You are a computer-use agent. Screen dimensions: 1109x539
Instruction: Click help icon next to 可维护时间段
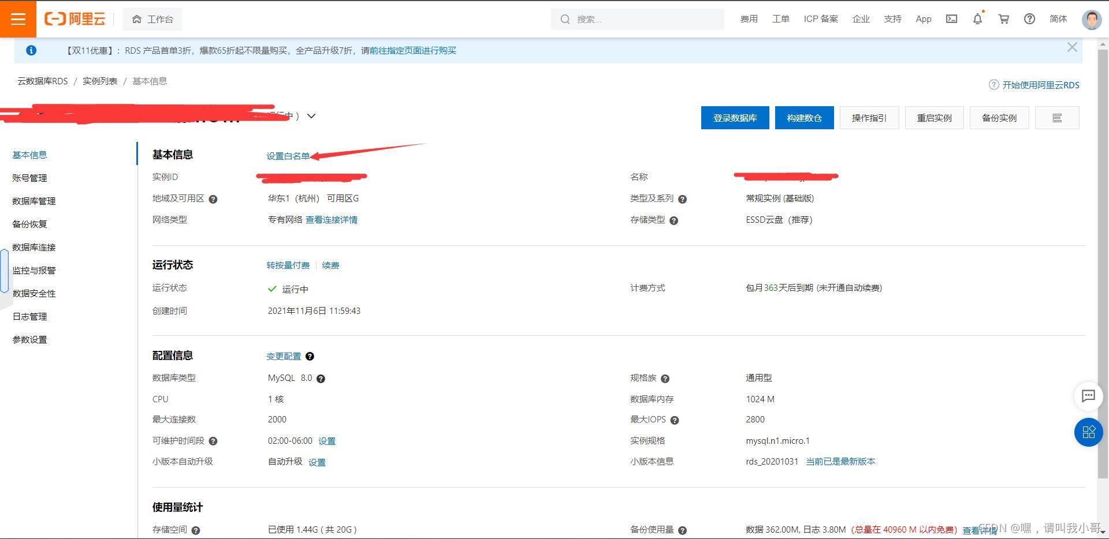tap(213, 441)
